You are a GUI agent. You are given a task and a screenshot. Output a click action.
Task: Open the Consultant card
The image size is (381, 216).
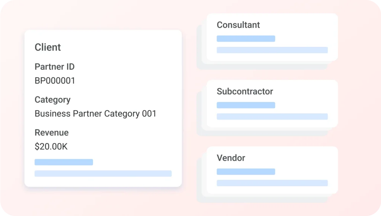click(272, 37)
